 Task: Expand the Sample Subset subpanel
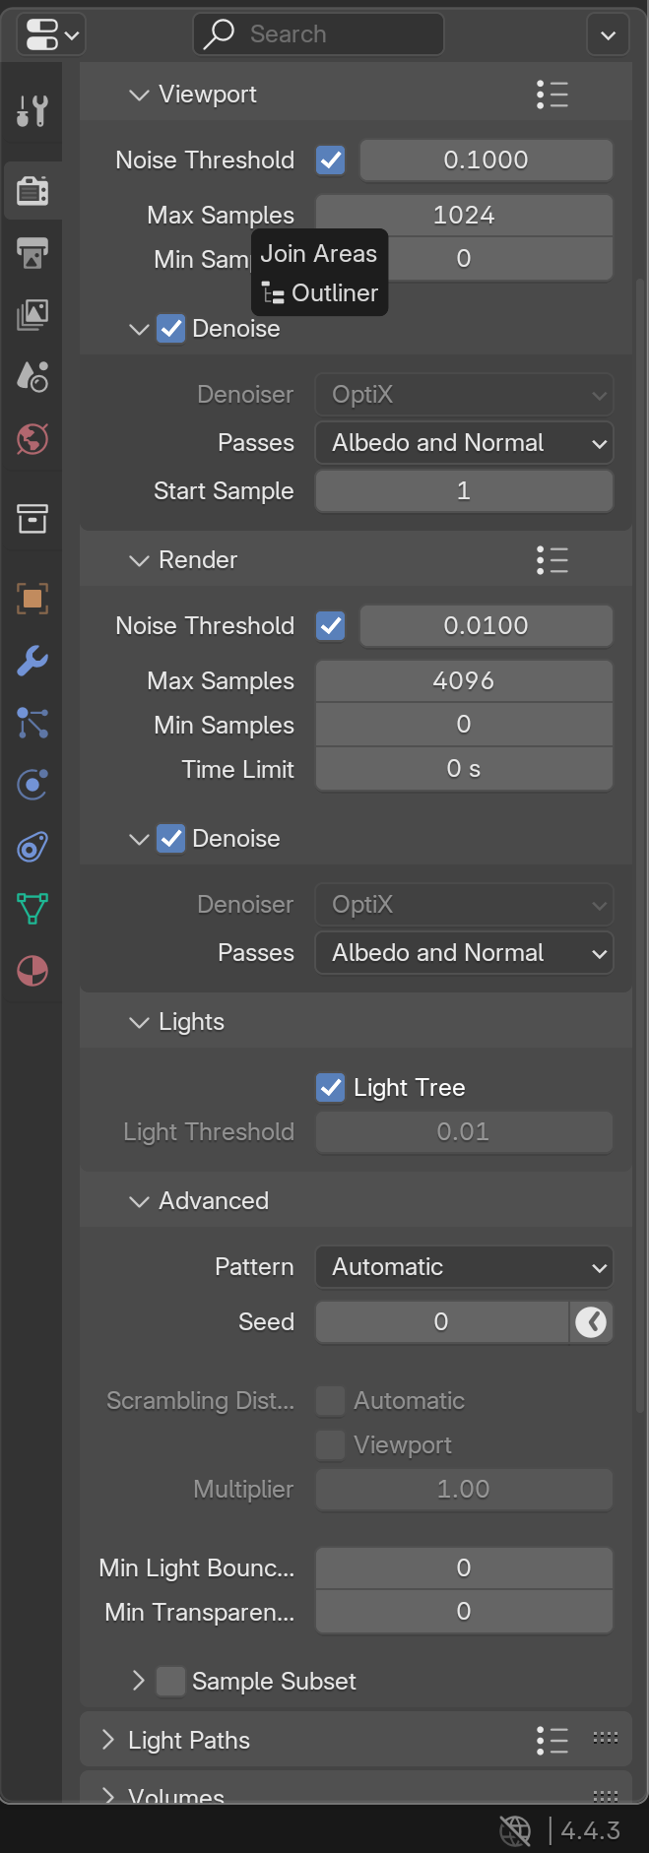pyautogui.click(x=139, y=1682)
